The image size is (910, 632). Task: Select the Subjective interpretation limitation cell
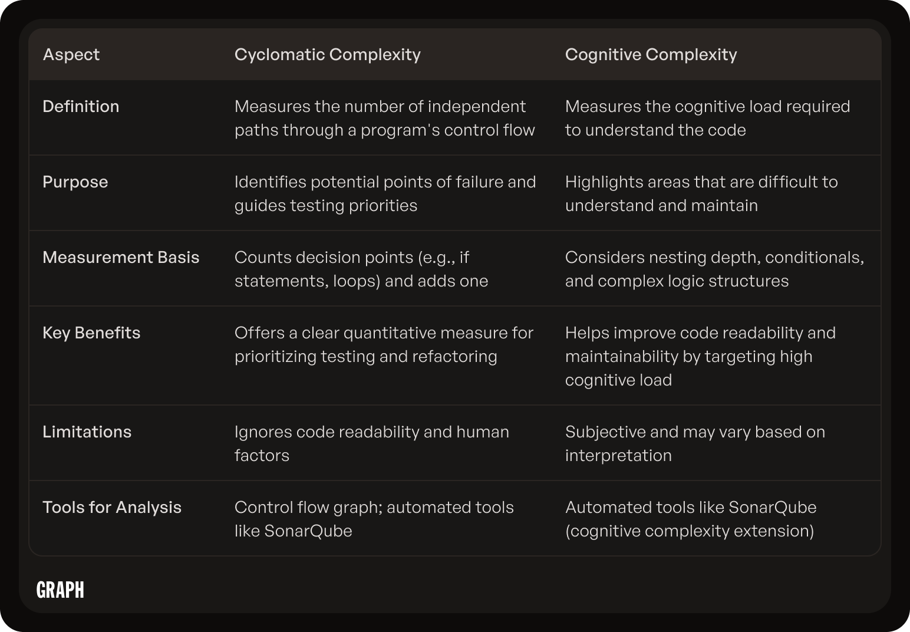[x=695, y=443]
